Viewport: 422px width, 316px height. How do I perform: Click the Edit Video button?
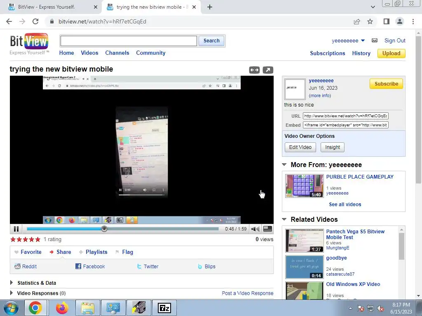pyautogui.click(x=300, y=147)
